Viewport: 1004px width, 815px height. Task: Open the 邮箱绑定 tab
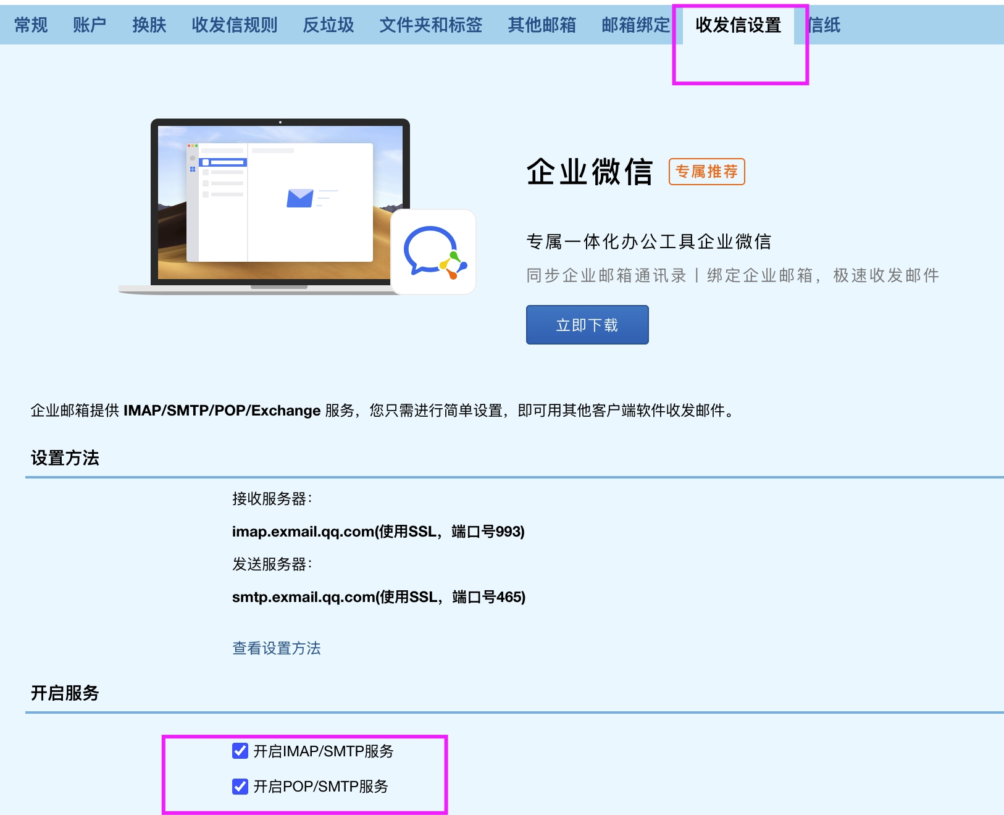click(636, 25)
